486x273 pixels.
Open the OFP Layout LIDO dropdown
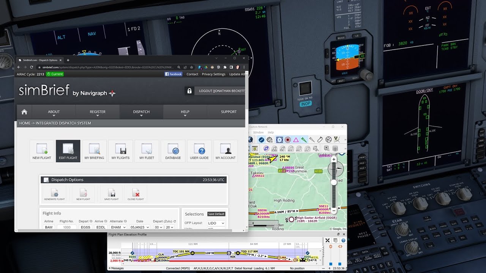click(216, 223)
